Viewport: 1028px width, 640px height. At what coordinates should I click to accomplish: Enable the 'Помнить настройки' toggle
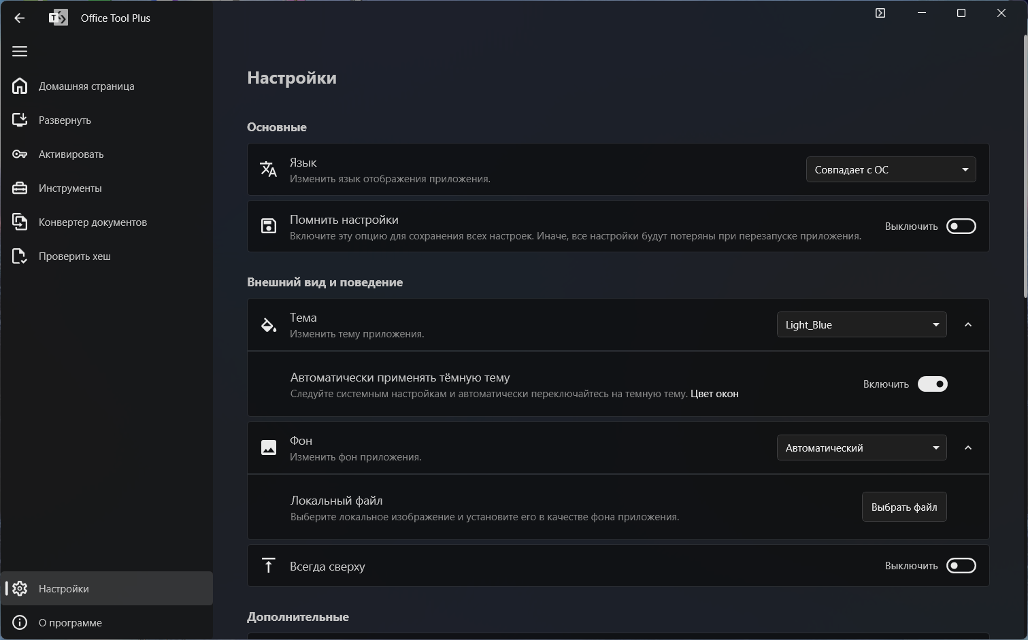(x=961, y=226)
